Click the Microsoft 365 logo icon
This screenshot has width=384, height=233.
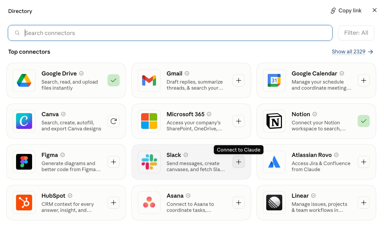149,121
